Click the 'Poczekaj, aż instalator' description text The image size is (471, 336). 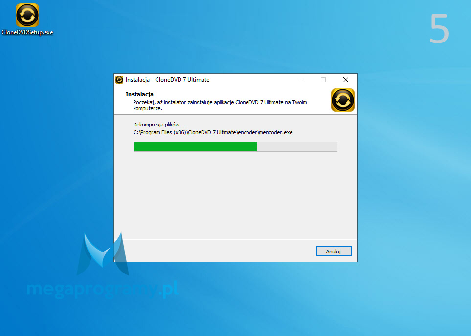tap(220, 105)
